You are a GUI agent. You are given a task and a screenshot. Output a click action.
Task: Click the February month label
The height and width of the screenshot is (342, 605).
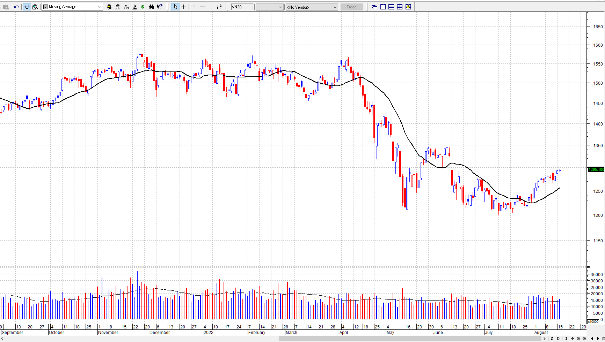coord(257,333)
